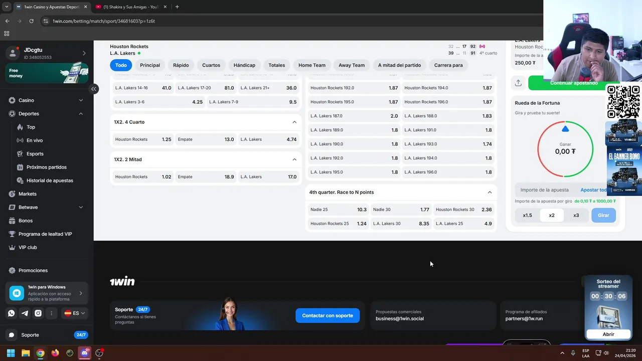Click Abrir on streamer giveaway
This screenshot has width=642, height=361.
608,334
